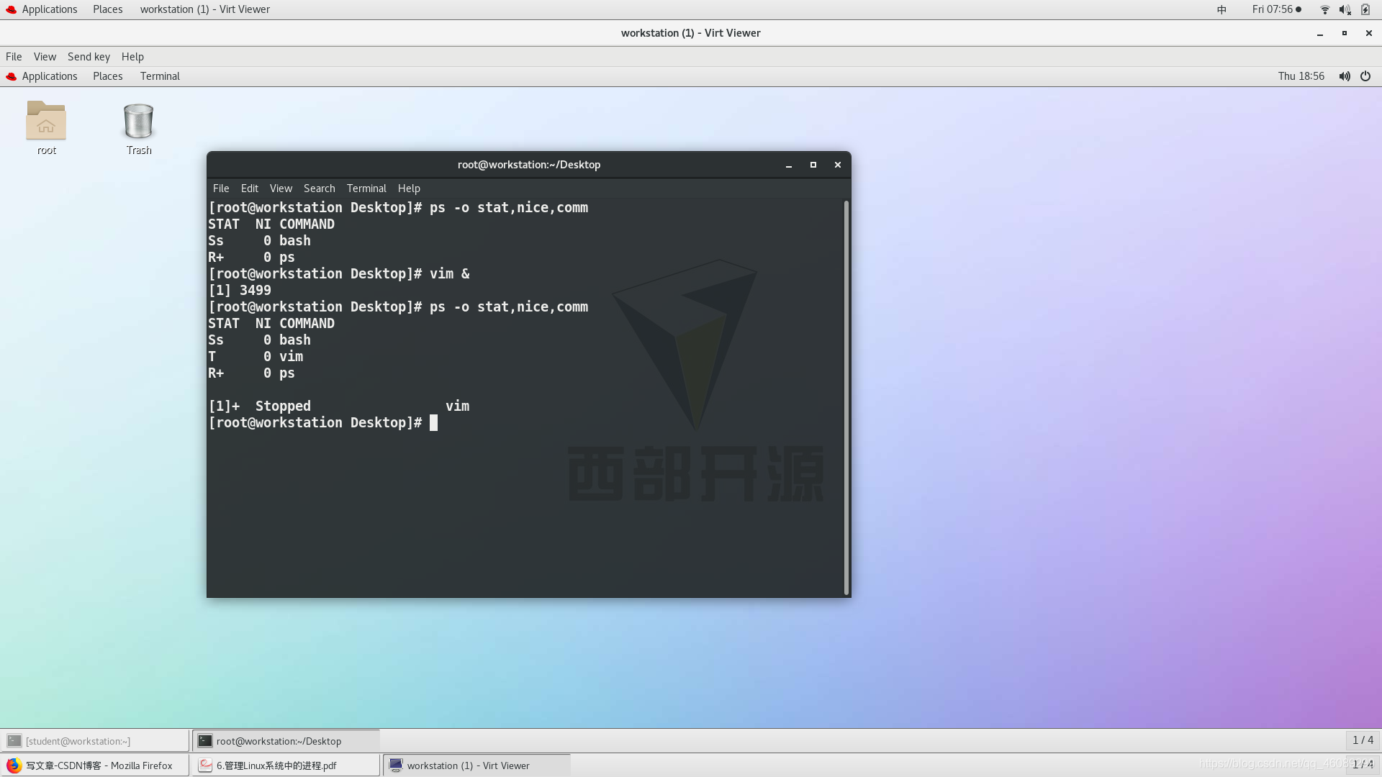Select the Edit menu in terminal window

click(248, 187)
